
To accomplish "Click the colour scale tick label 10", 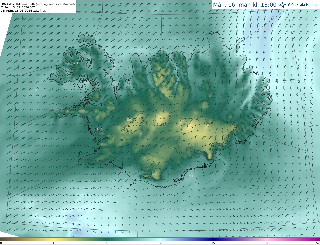I will [x=160, y=243].
